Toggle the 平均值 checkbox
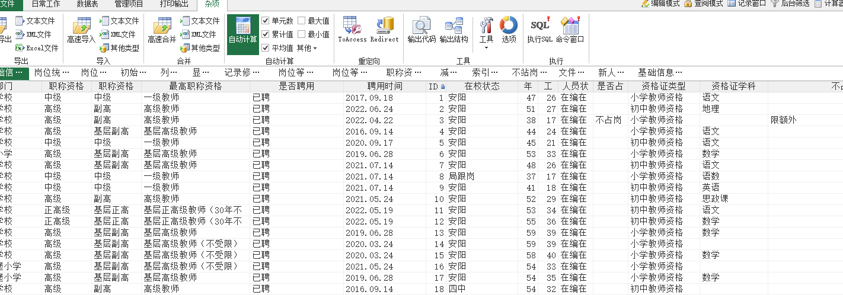Screen dimensions: 843x295 point(266,48)
